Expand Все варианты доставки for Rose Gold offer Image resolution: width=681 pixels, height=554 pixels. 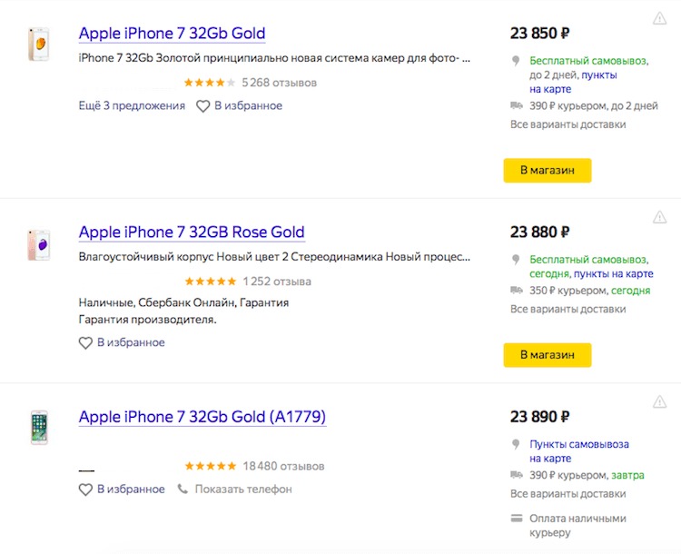(x=568, y=310)
